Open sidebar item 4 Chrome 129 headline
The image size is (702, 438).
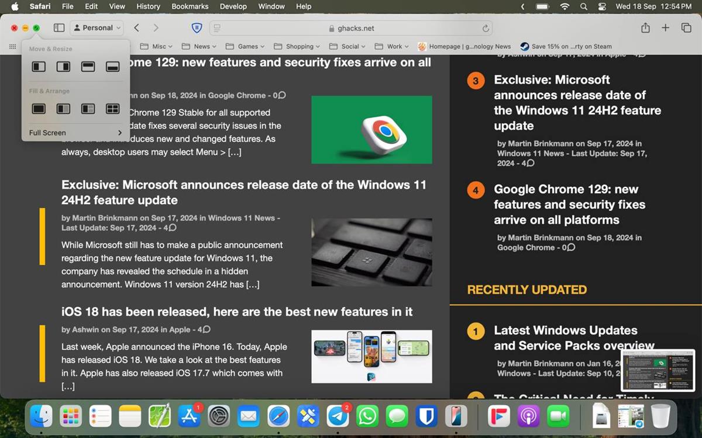coord(569,204)
